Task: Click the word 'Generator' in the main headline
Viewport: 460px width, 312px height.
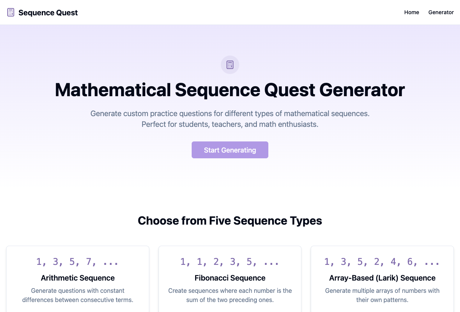Action: click(362, 90)
